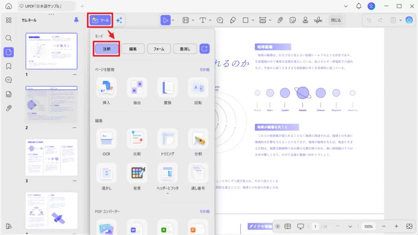
Task: Select page 1 thumbnail
Action: tap(51, 51)
